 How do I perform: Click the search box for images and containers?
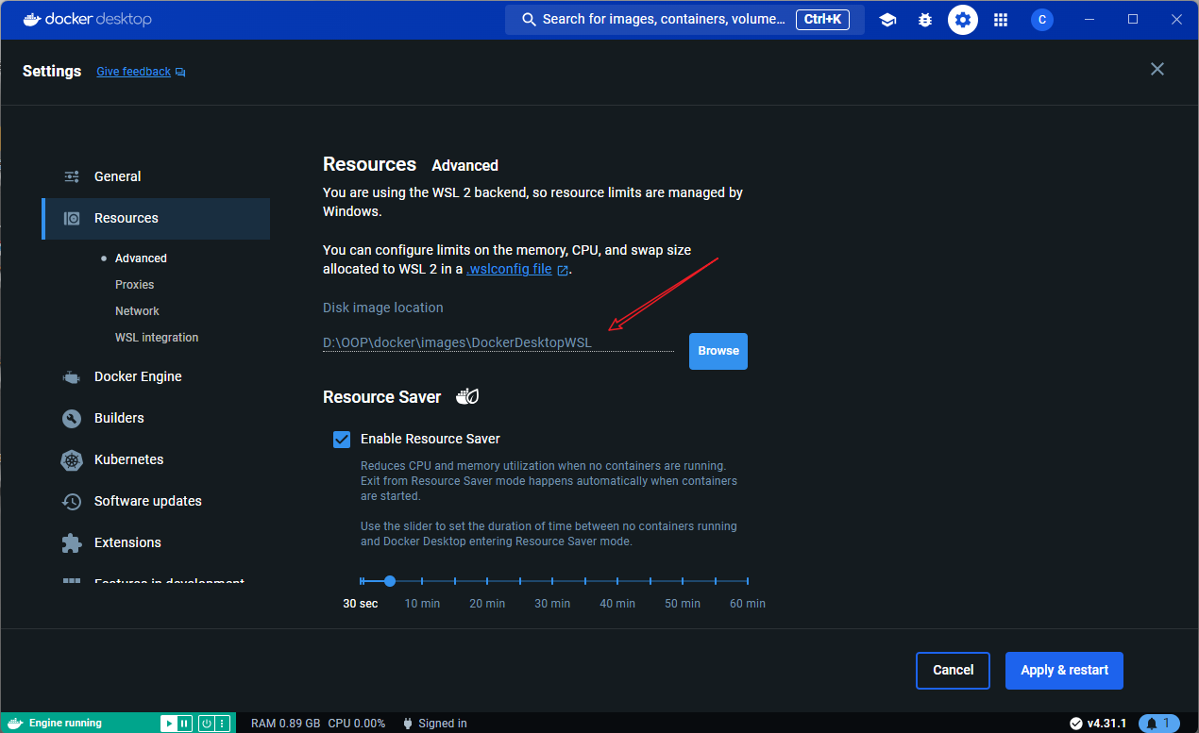point(684,20)
